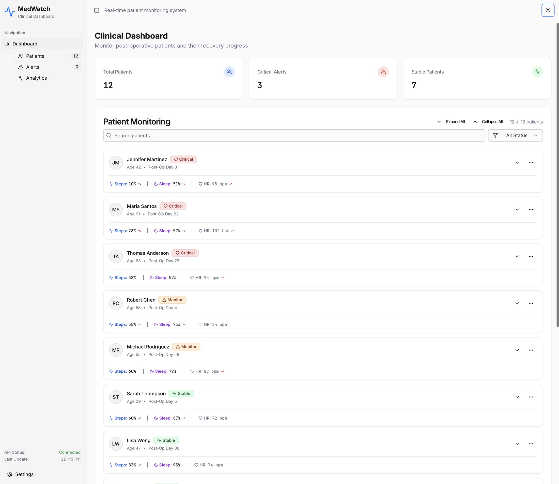Click the filter funnel icon

pos(495,135)
